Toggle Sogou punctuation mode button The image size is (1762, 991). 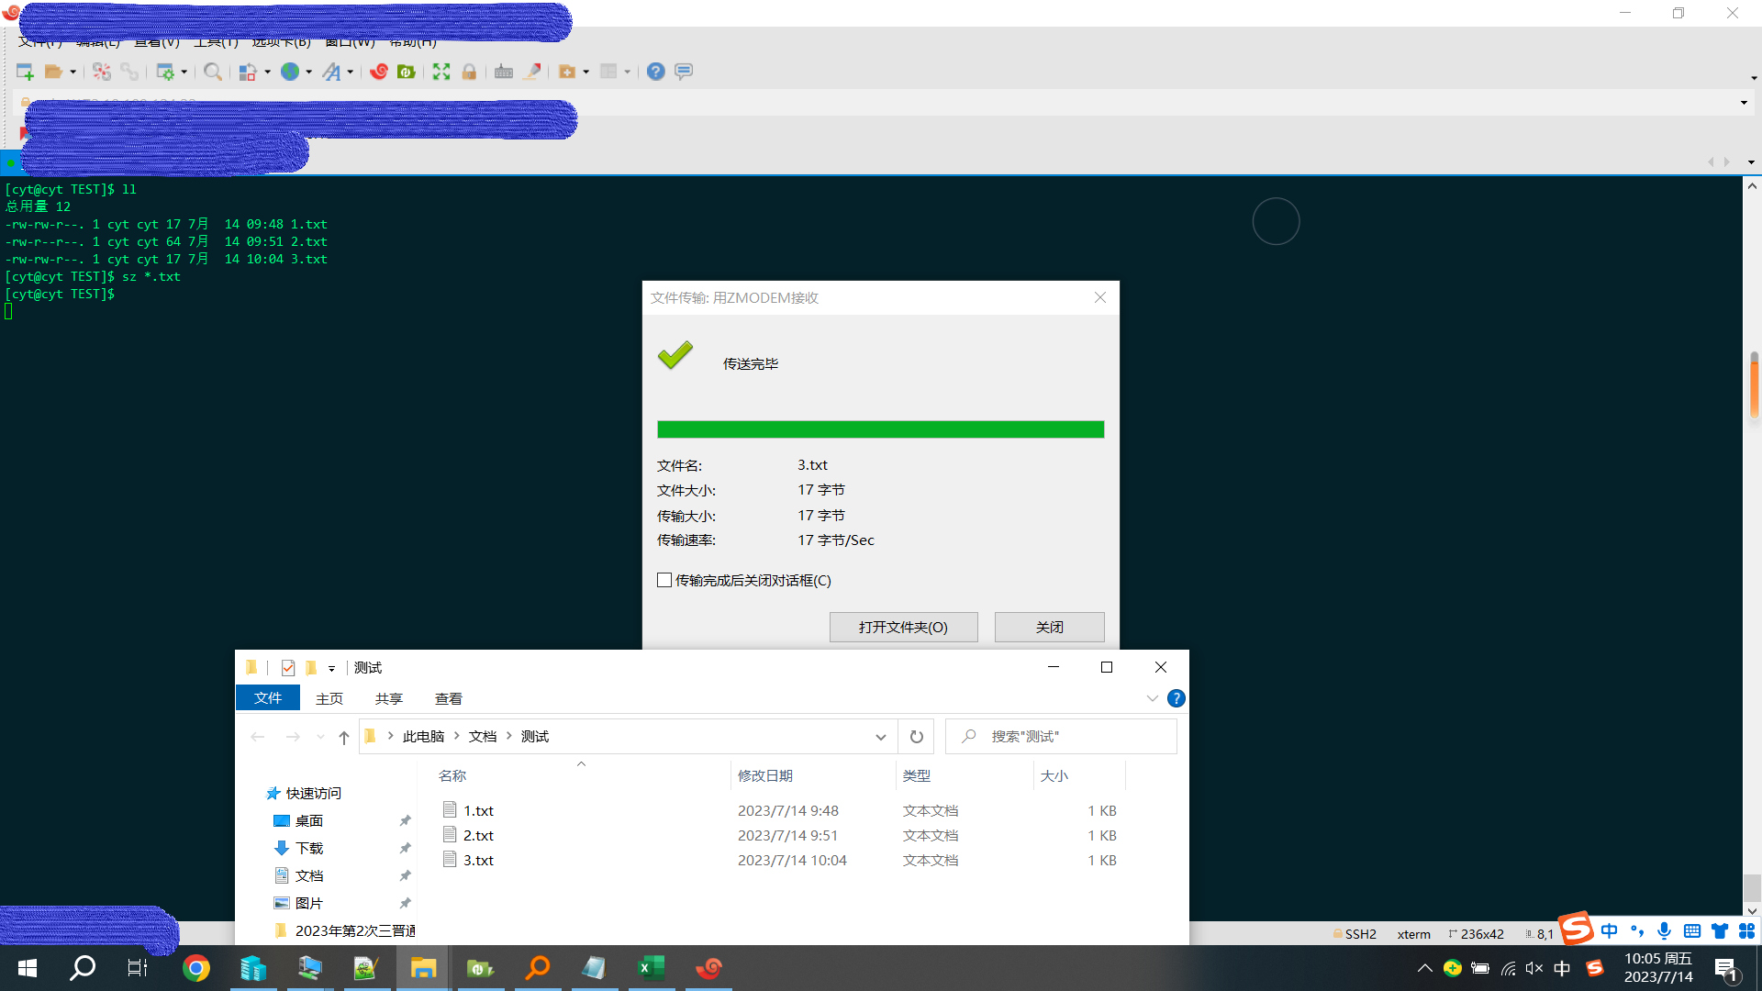point(1636,931)
